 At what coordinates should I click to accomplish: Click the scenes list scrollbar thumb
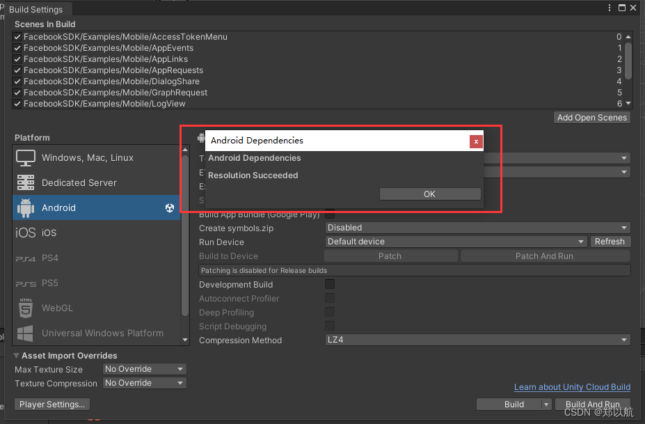click(x=628, y=61)
